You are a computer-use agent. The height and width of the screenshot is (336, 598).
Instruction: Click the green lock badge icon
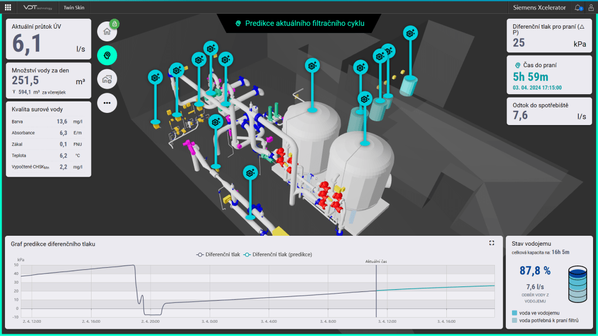coord(114,24)
